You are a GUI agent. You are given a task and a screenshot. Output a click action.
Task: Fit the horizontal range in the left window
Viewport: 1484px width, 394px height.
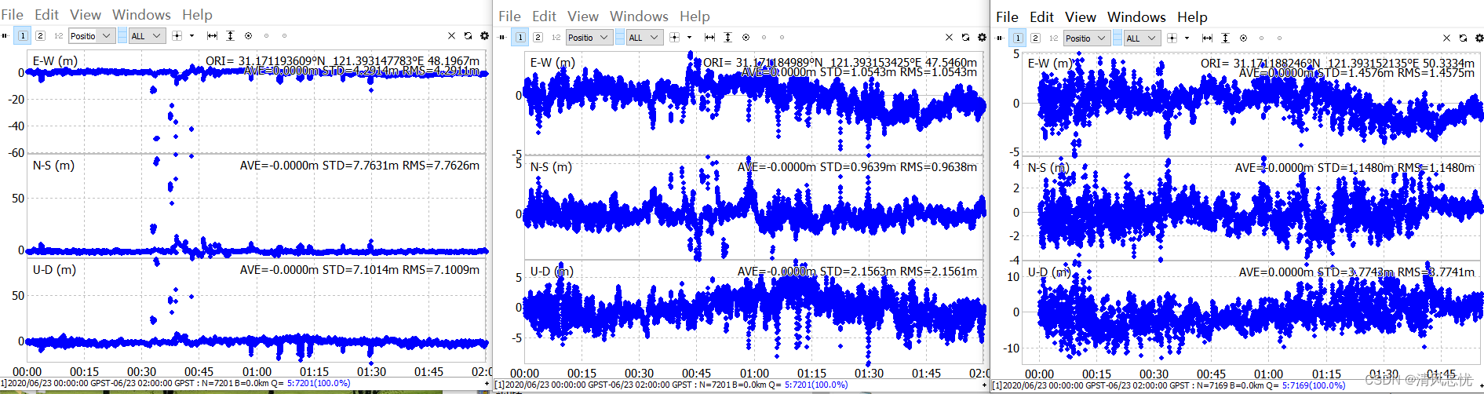[212, 35]
